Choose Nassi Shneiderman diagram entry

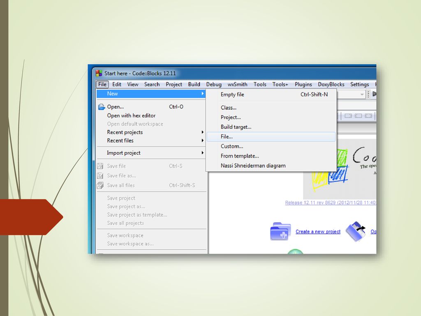point(271,166)
